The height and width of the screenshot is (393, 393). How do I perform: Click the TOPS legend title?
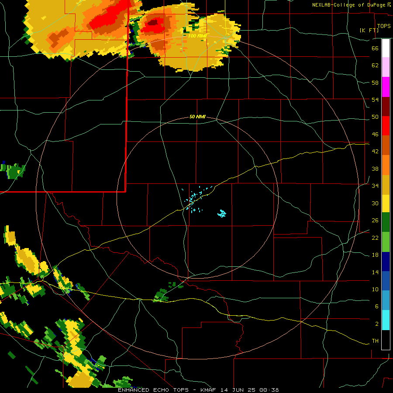point(384,26)
